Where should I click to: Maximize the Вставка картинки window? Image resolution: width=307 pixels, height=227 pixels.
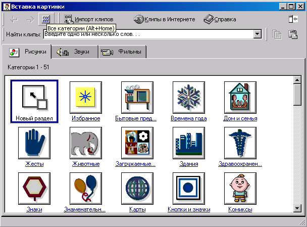pos(291,7)
